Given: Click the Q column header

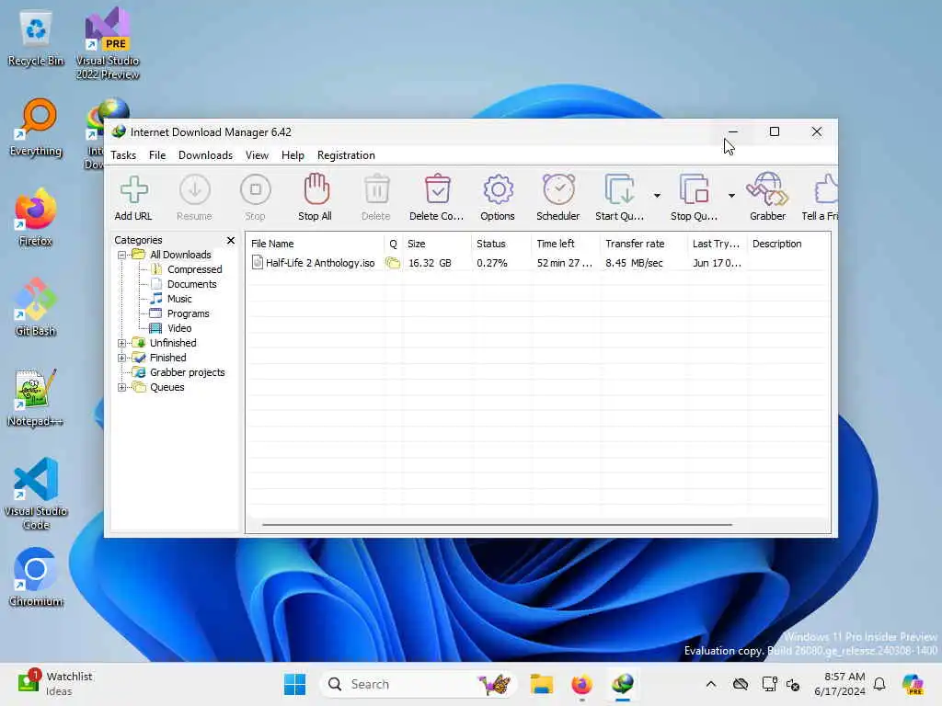Looking at the screenshot, I should coord(393,244).
